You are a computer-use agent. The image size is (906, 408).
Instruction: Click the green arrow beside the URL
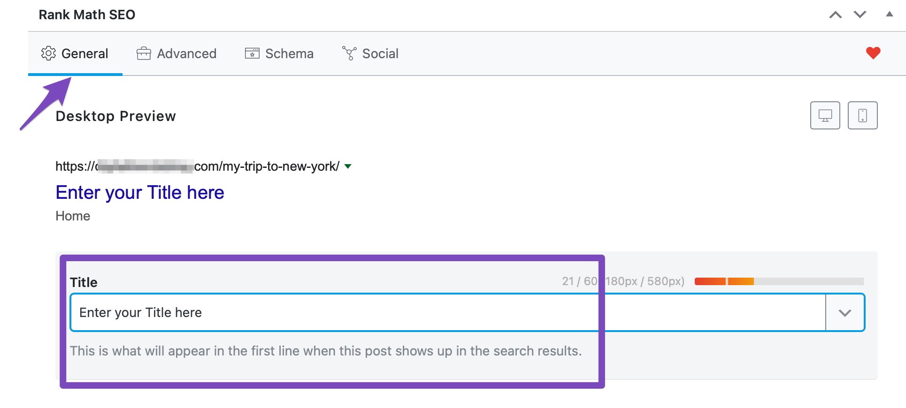(x=348, y=166)
